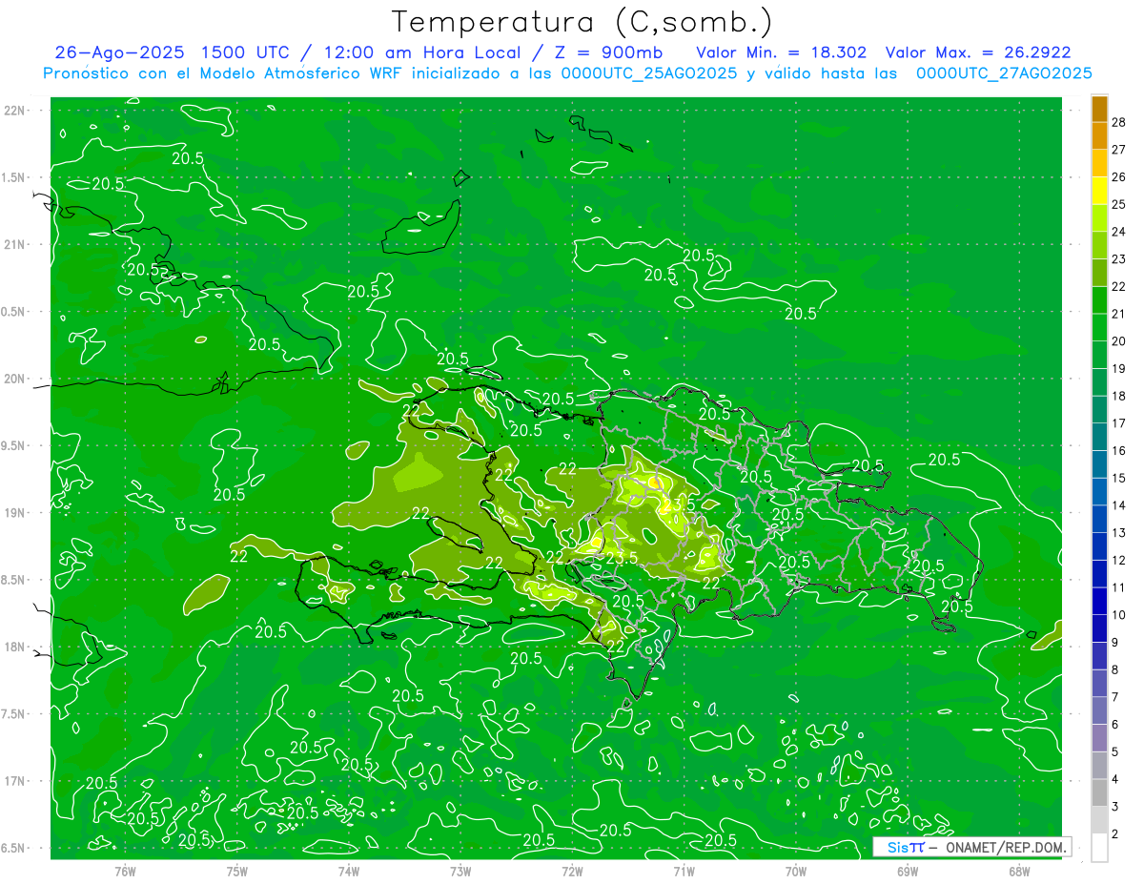Click the '20N' latitude axis label
The height and width of the screenshot is (884, 1144).
point(14,379)
